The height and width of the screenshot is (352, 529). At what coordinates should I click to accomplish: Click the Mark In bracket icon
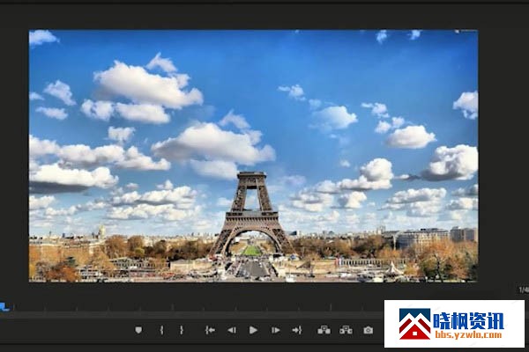pyautogui.click(x=161, y=330)
